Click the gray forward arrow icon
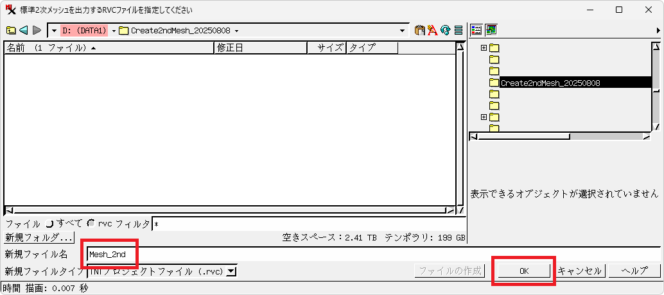 click(x=37, y=30)
